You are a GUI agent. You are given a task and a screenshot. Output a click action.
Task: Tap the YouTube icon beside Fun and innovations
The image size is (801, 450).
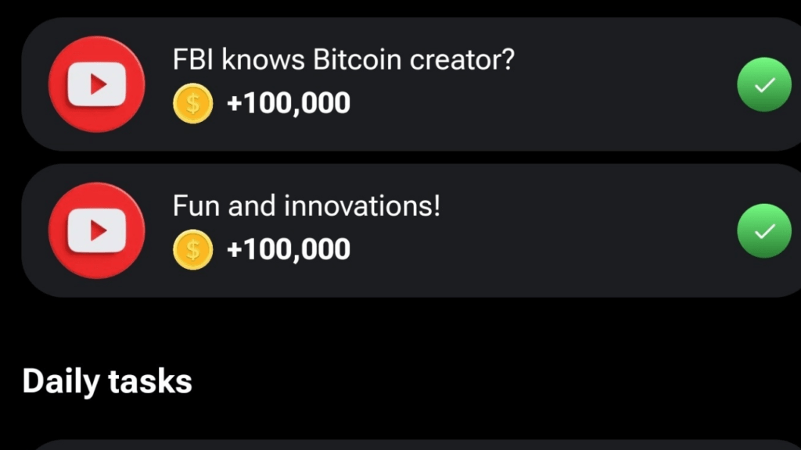[x=96, y=230]
